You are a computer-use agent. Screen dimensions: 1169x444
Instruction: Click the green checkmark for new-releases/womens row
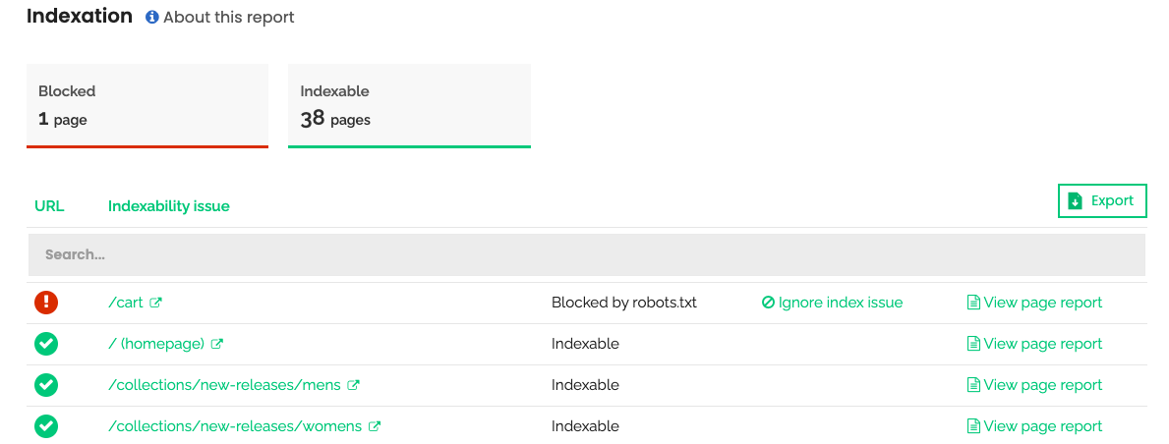click(46, 426)
